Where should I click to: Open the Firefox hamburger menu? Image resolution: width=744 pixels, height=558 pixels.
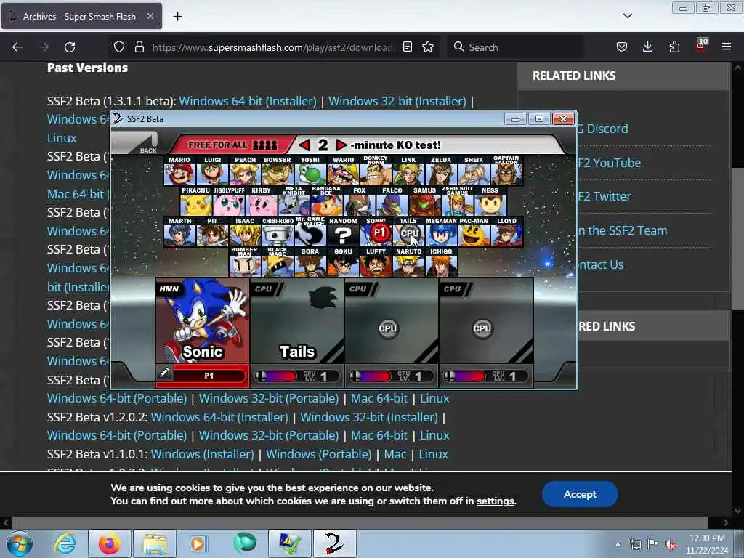(x=726, y=46)
